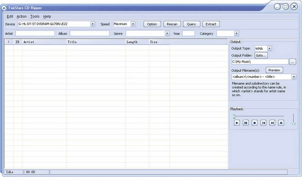This screenshot has width=302, height=177.
Task: Click the playback position slider thumb
Action: coord(234,116)
